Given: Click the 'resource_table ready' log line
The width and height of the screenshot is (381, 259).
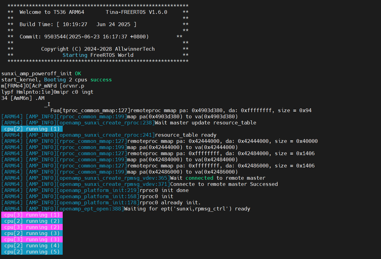Looking at the screenshot, I should [109, 135].
